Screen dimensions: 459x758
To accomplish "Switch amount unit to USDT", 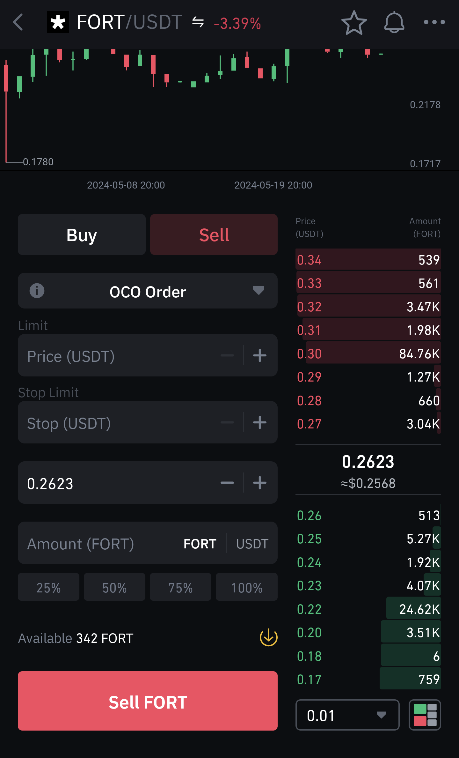I will tap(252, 544).
